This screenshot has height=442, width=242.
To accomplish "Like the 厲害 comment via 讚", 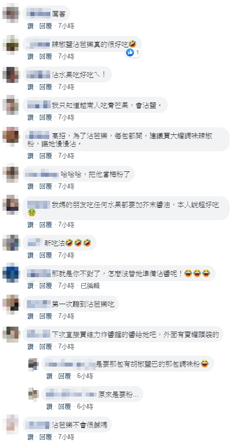I will (30, 26).
